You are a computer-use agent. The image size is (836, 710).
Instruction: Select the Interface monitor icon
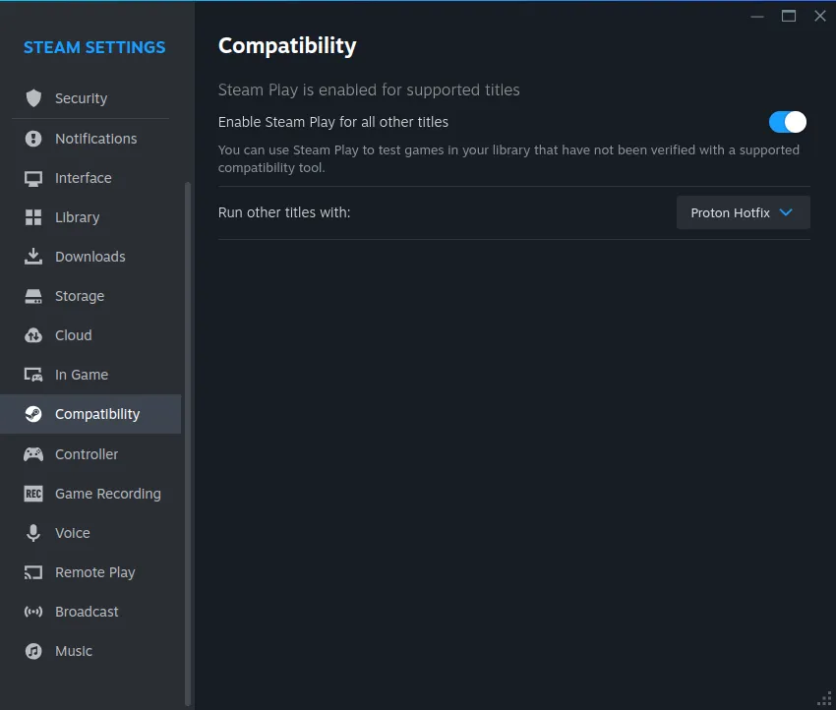pyautogui.click(x=33, y=178)
